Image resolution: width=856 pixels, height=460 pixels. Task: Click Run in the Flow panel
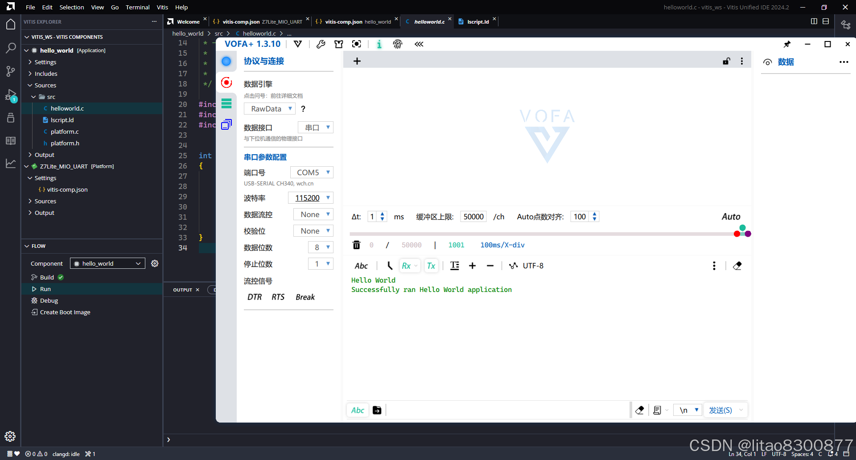tap(45, 289)
